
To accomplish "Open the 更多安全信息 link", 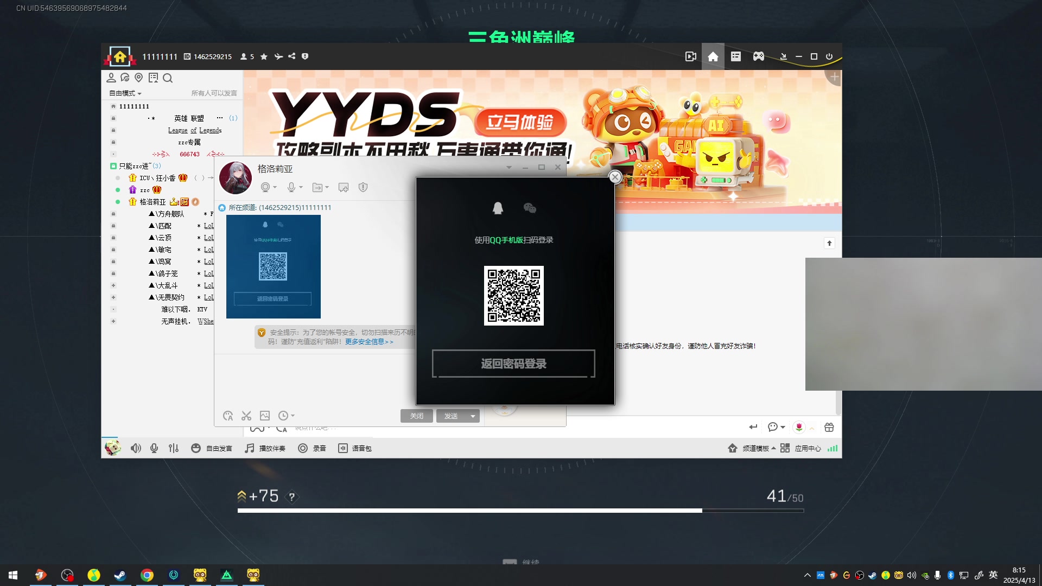I will coord(369,342).
